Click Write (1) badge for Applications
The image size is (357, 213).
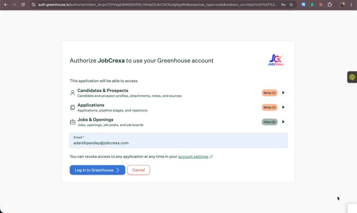270,107
